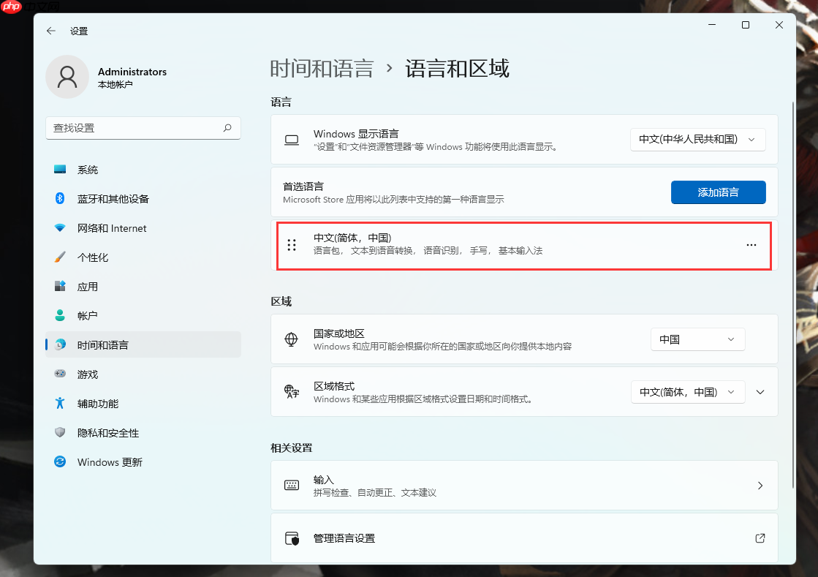Click the Administrators account avatar
Screen dimensions: 818x577
click(x=67, y=76)
